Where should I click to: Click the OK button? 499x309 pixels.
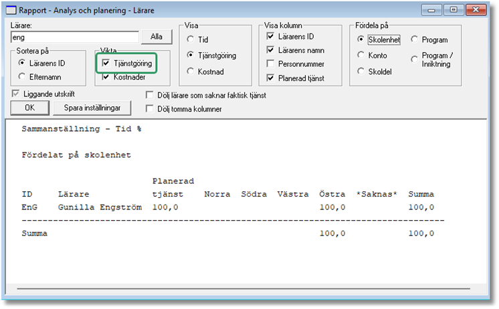tap(29, 108)
